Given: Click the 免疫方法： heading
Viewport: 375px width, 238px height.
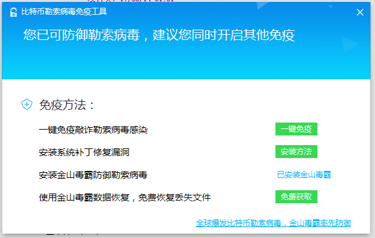Looking at the screenshot, I should [67, 105].
